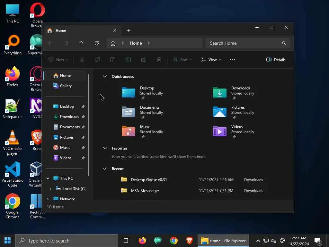Open the New dropdown menu
Screen dimensions: 329x247
58,59
